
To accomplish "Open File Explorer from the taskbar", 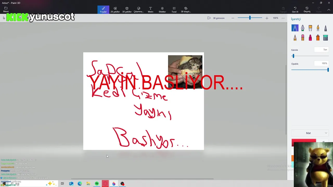I will (88, 184).
